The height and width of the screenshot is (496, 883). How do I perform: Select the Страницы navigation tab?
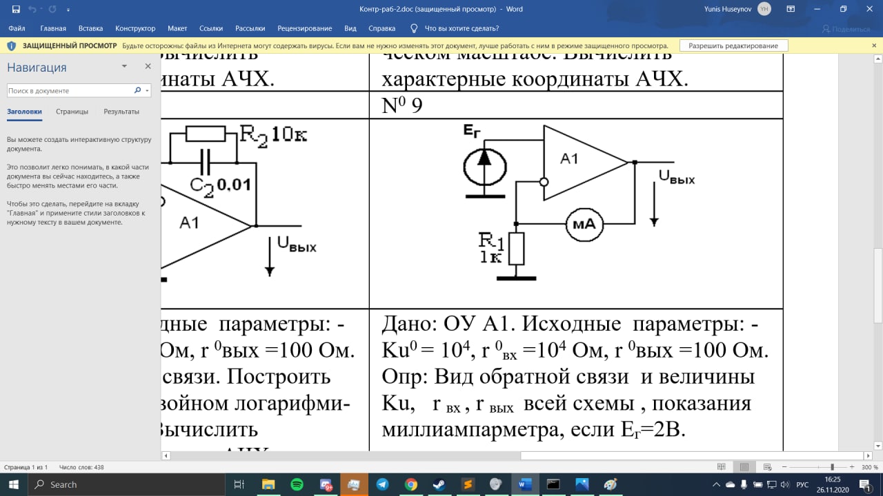(72, 111)
